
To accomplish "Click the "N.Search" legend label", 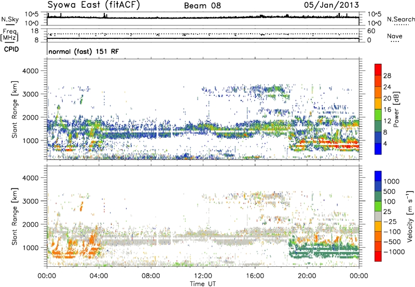I will coord(400,19).
